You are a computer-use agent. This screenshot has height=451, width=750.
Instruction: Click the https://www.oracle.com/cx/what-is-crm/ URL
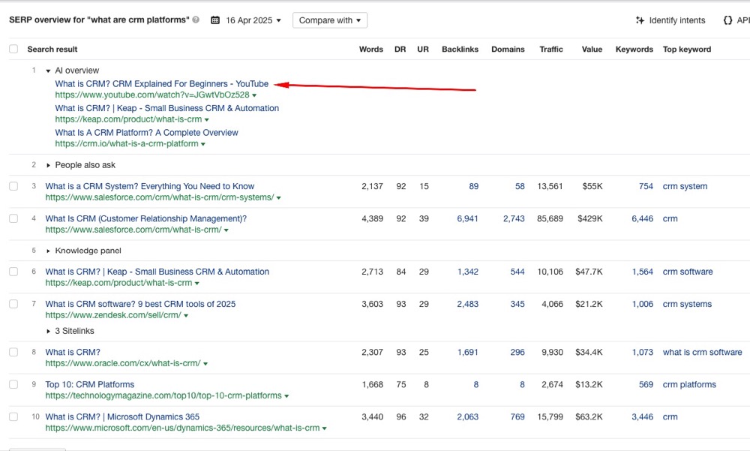123,363
